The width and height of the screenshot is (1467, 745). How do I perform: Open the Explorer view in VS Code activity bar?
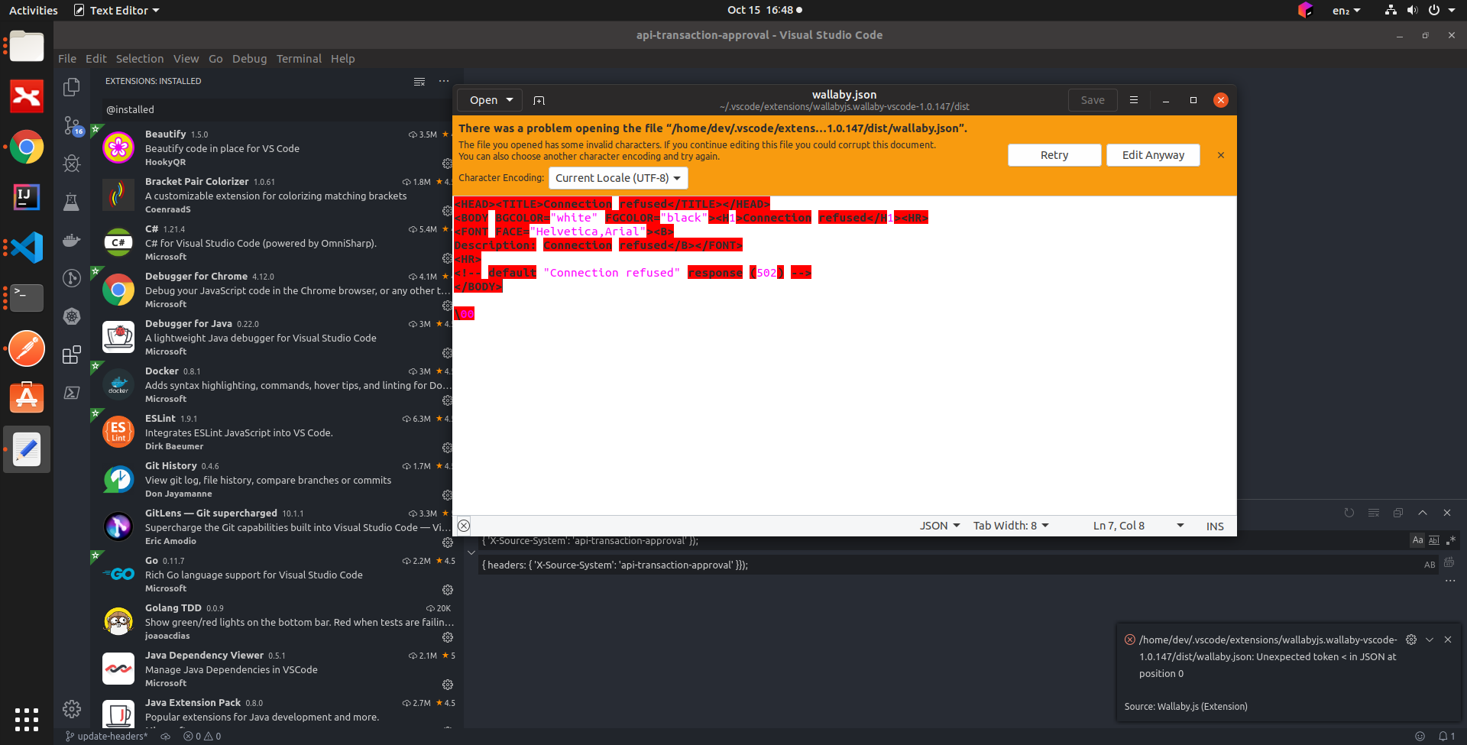pos(72,87)
